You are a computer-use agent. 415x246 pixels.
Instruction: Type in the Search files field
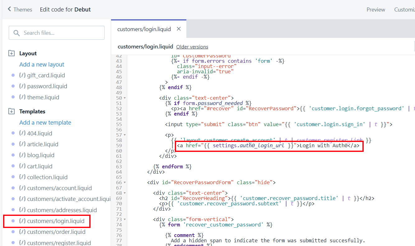(x=62, y=33)
